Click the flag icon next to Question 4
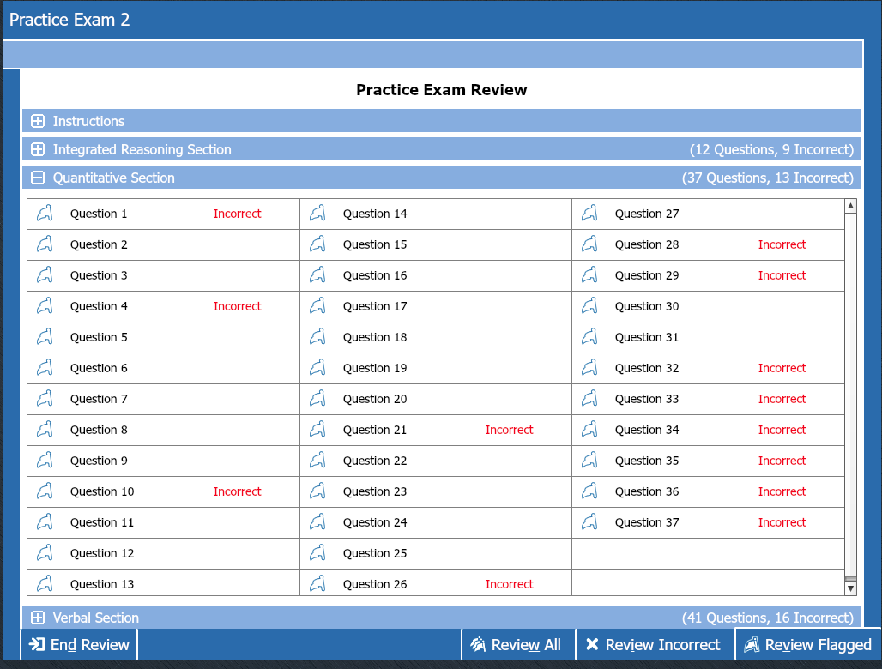 45,306
